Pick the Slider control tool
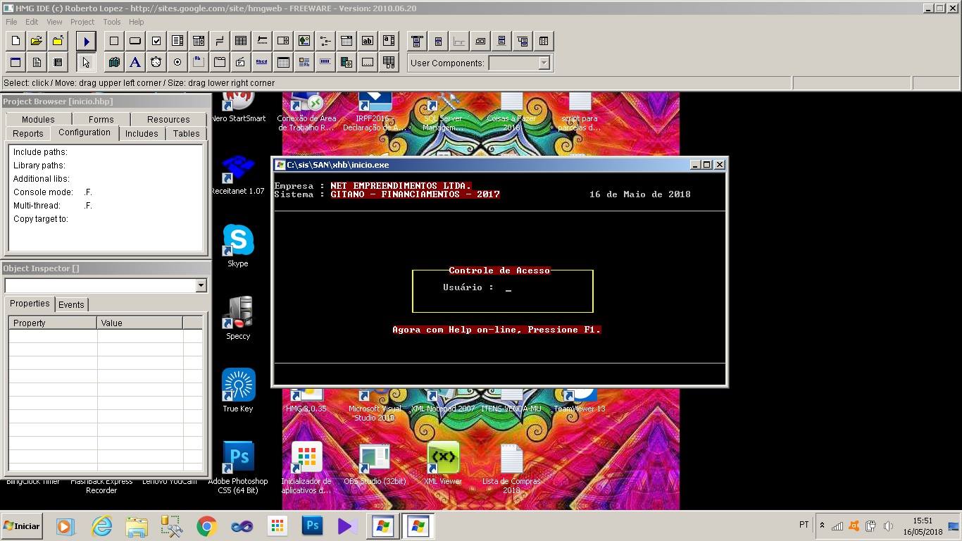Viewport: 962px width, 541px height. (262, 41)
